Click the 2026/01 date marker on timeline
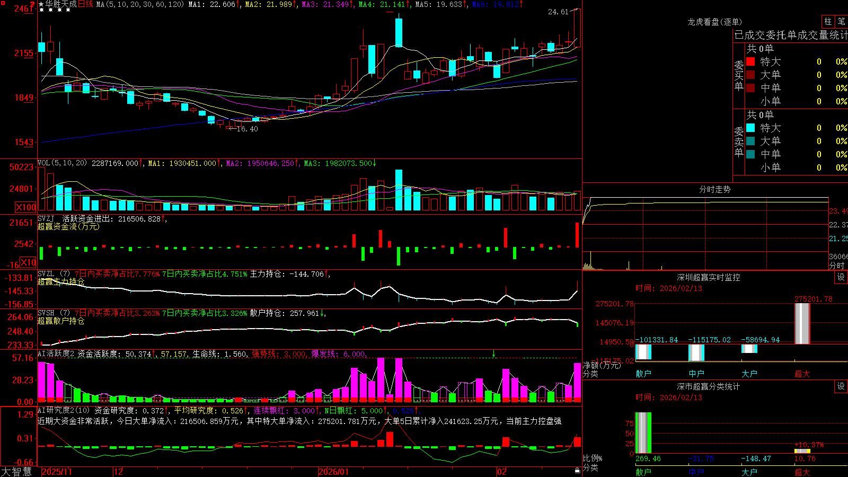This screenshot has width=848, height=477. pyautogui.click(x=333, y=472)
